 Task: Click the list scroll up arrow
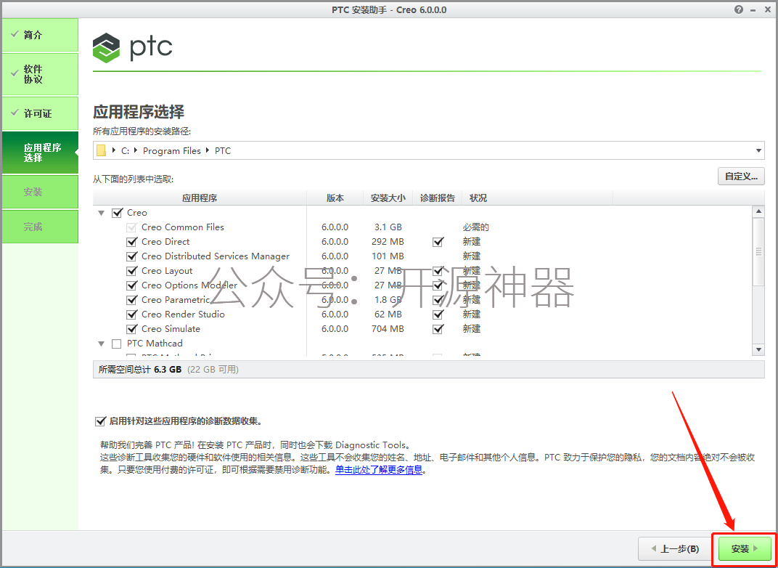[758, 211]
